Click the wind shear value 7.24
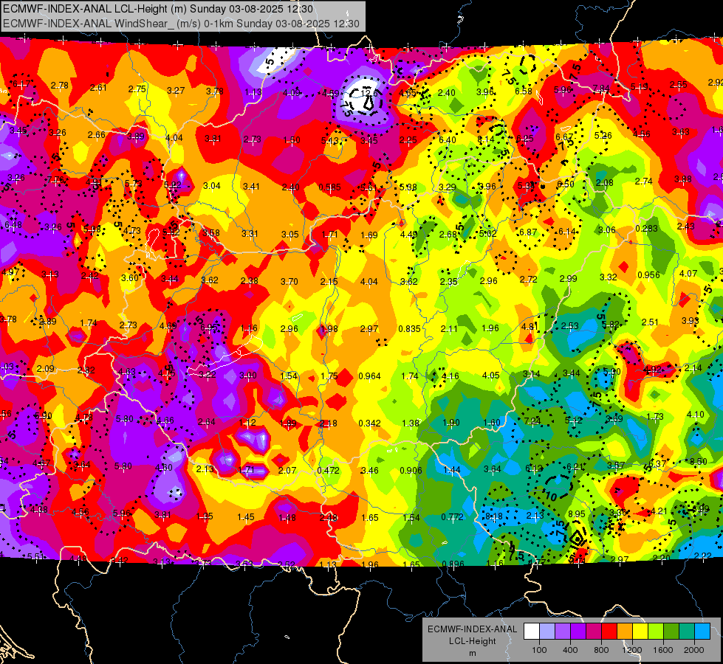Image resolution: width=723 pixels, height=664 pixels. point(532,421)
